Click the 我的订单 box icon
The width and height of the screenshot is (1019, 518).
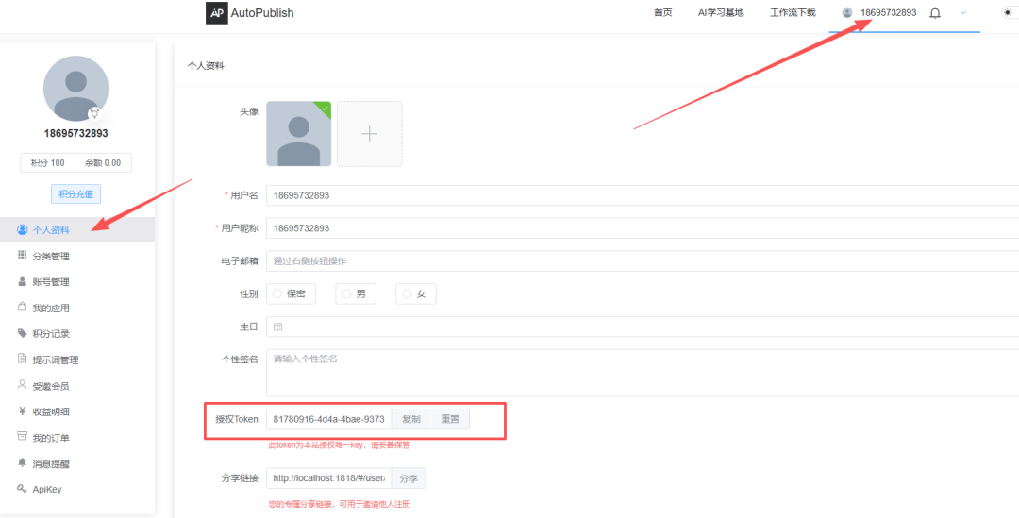click(23, 437)
